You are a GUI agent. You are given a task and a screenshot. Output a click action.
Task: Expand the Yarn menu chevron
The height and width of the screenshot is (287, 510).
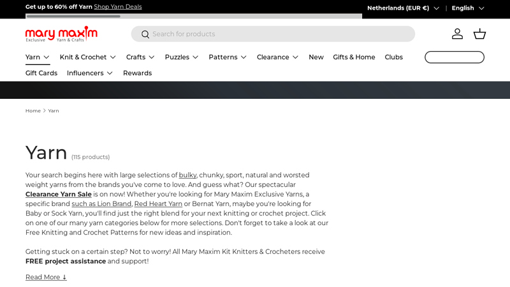coord(47,57)
